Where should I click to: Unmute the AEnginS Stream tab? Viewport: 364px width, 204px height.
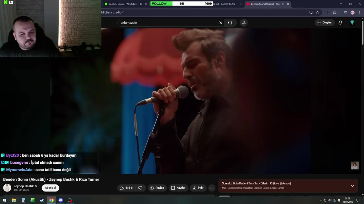(x=141, y=4)
